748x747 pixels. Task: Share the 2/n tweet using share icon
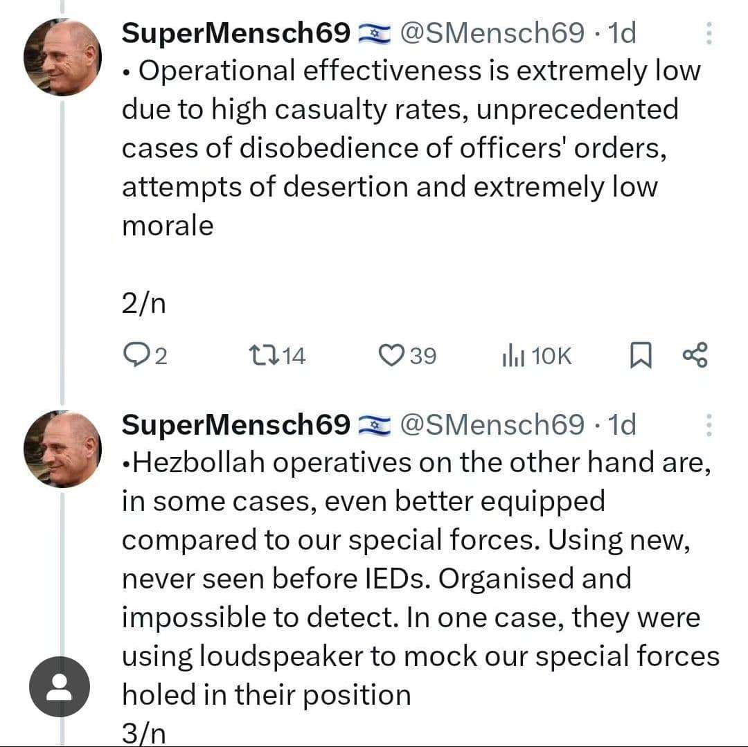695,355
